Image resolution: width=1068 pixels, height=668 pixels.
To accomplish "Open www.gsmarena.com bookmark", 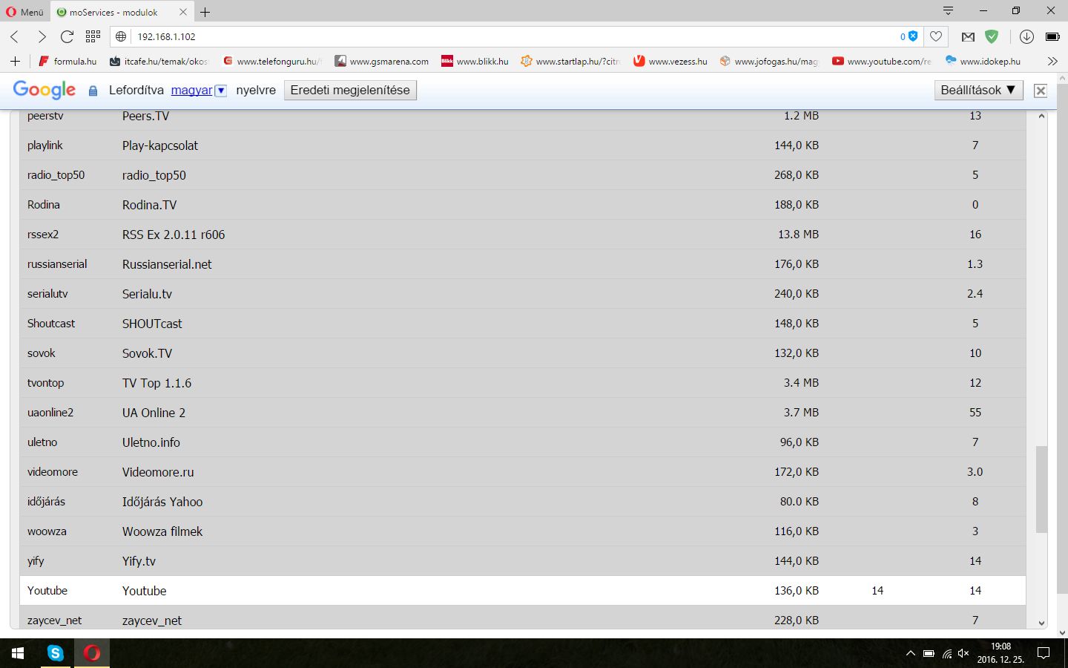I will coord(381,61).
